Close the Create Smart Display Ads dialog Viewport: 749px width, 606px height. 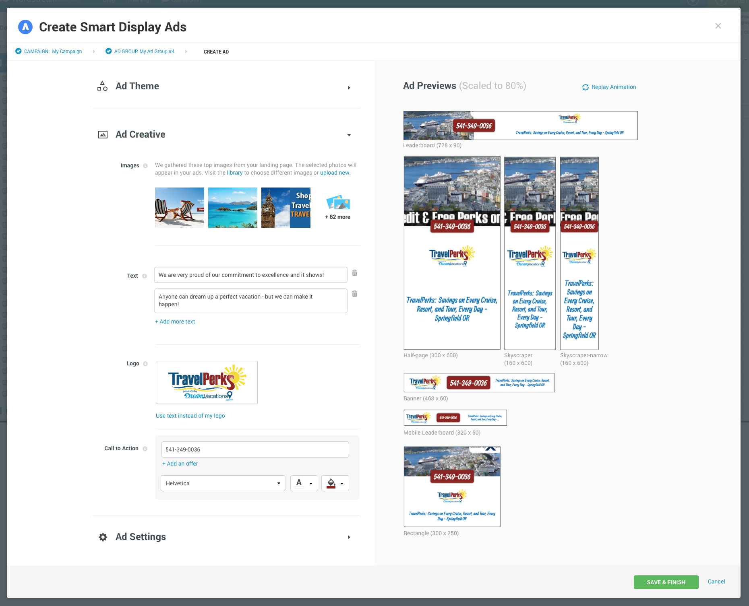pyautogui.click(x=718, y=26)
